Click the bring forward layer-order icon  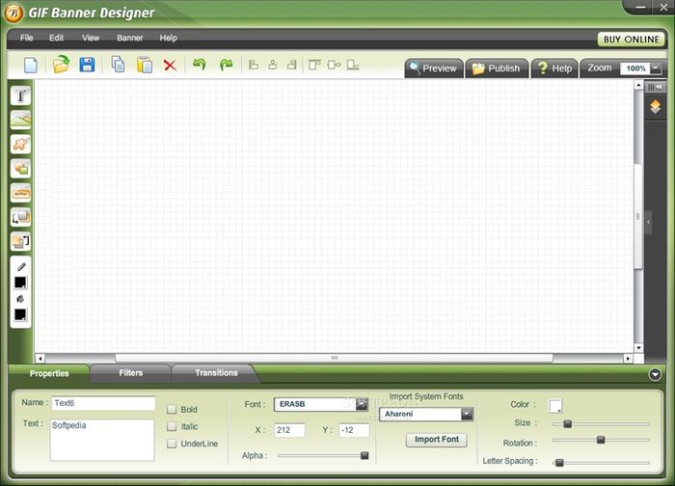(x=20, y=217)
